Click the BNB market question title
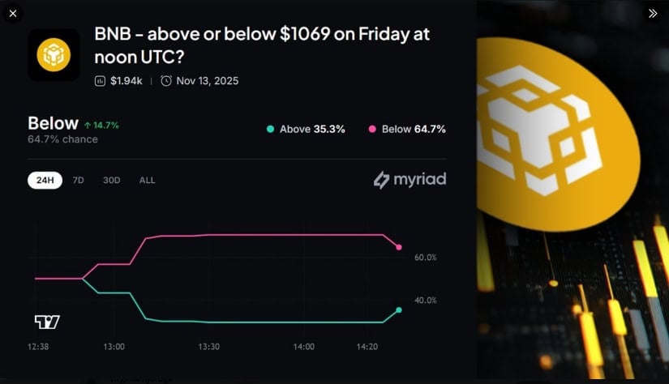Image resolution: width=669 pixels, height=384 pixels. (262, 45)
